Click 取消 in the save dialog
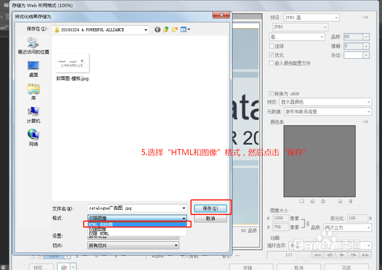 tap(210, 219)
